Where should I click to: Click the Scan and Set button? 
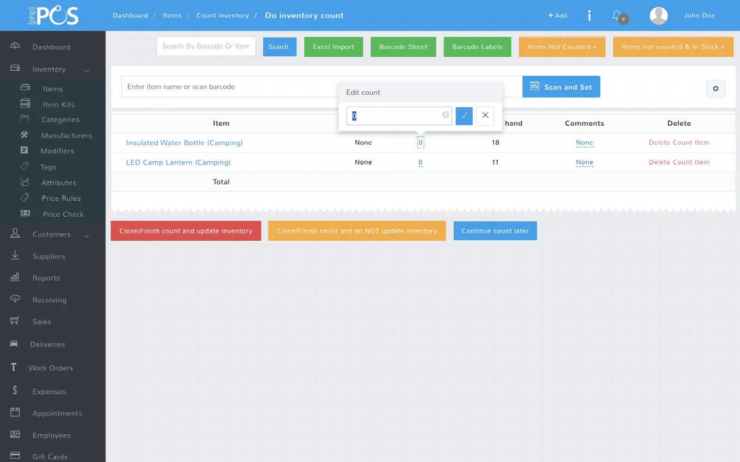[561, 87]
